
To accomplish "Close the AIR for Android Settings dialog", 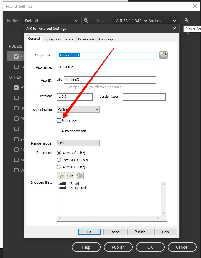I will click(x=175, y=28).
